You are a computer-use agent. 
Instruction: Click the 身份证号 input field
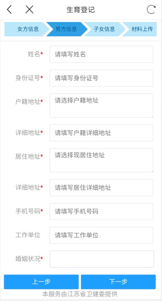[101, 78]
